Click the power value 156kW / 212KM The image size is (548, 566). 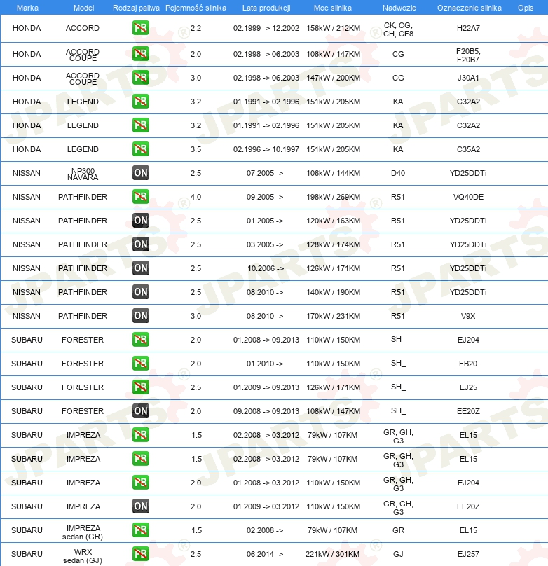[x=333, y=28]
